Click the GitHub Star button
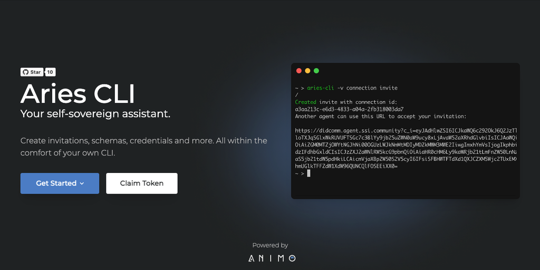This screenshot has height=270, width=540. pyautogui.click(x=32, y=72)
